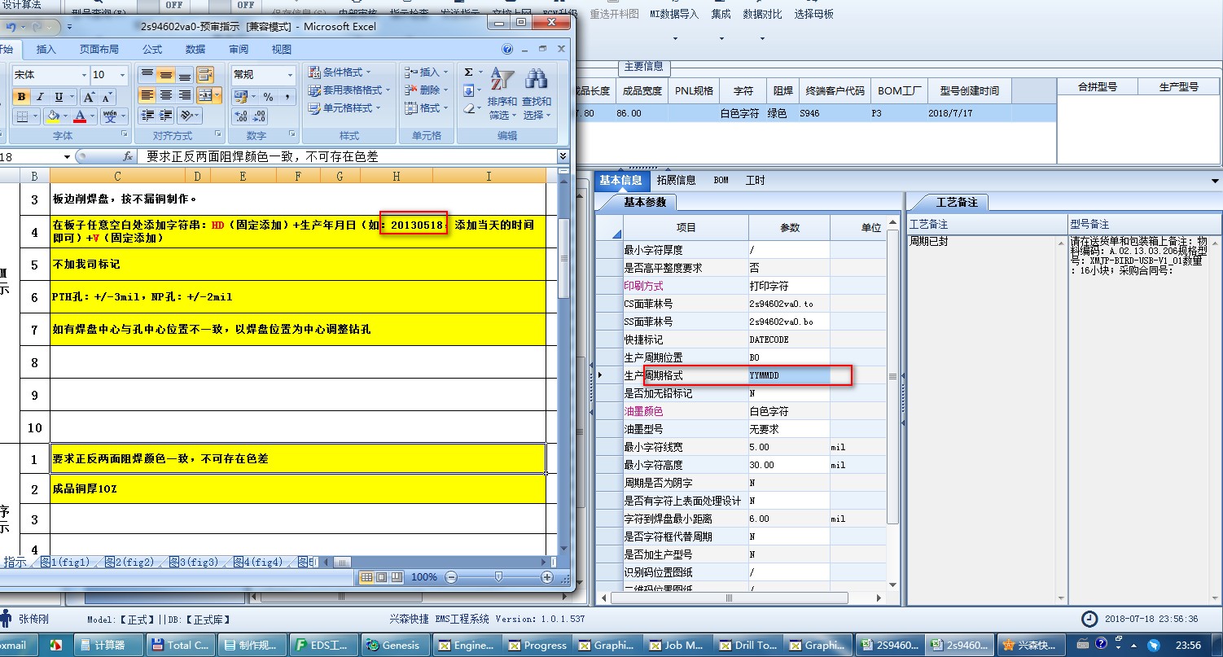Center text horizontally in Excel
Screen dimensions: 1223x657
click(x=166, y=95)
